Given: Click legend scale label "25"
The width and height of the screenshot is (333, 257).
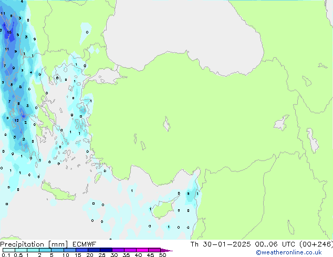Looking at the screenshot, I should [x=102, y=255].
